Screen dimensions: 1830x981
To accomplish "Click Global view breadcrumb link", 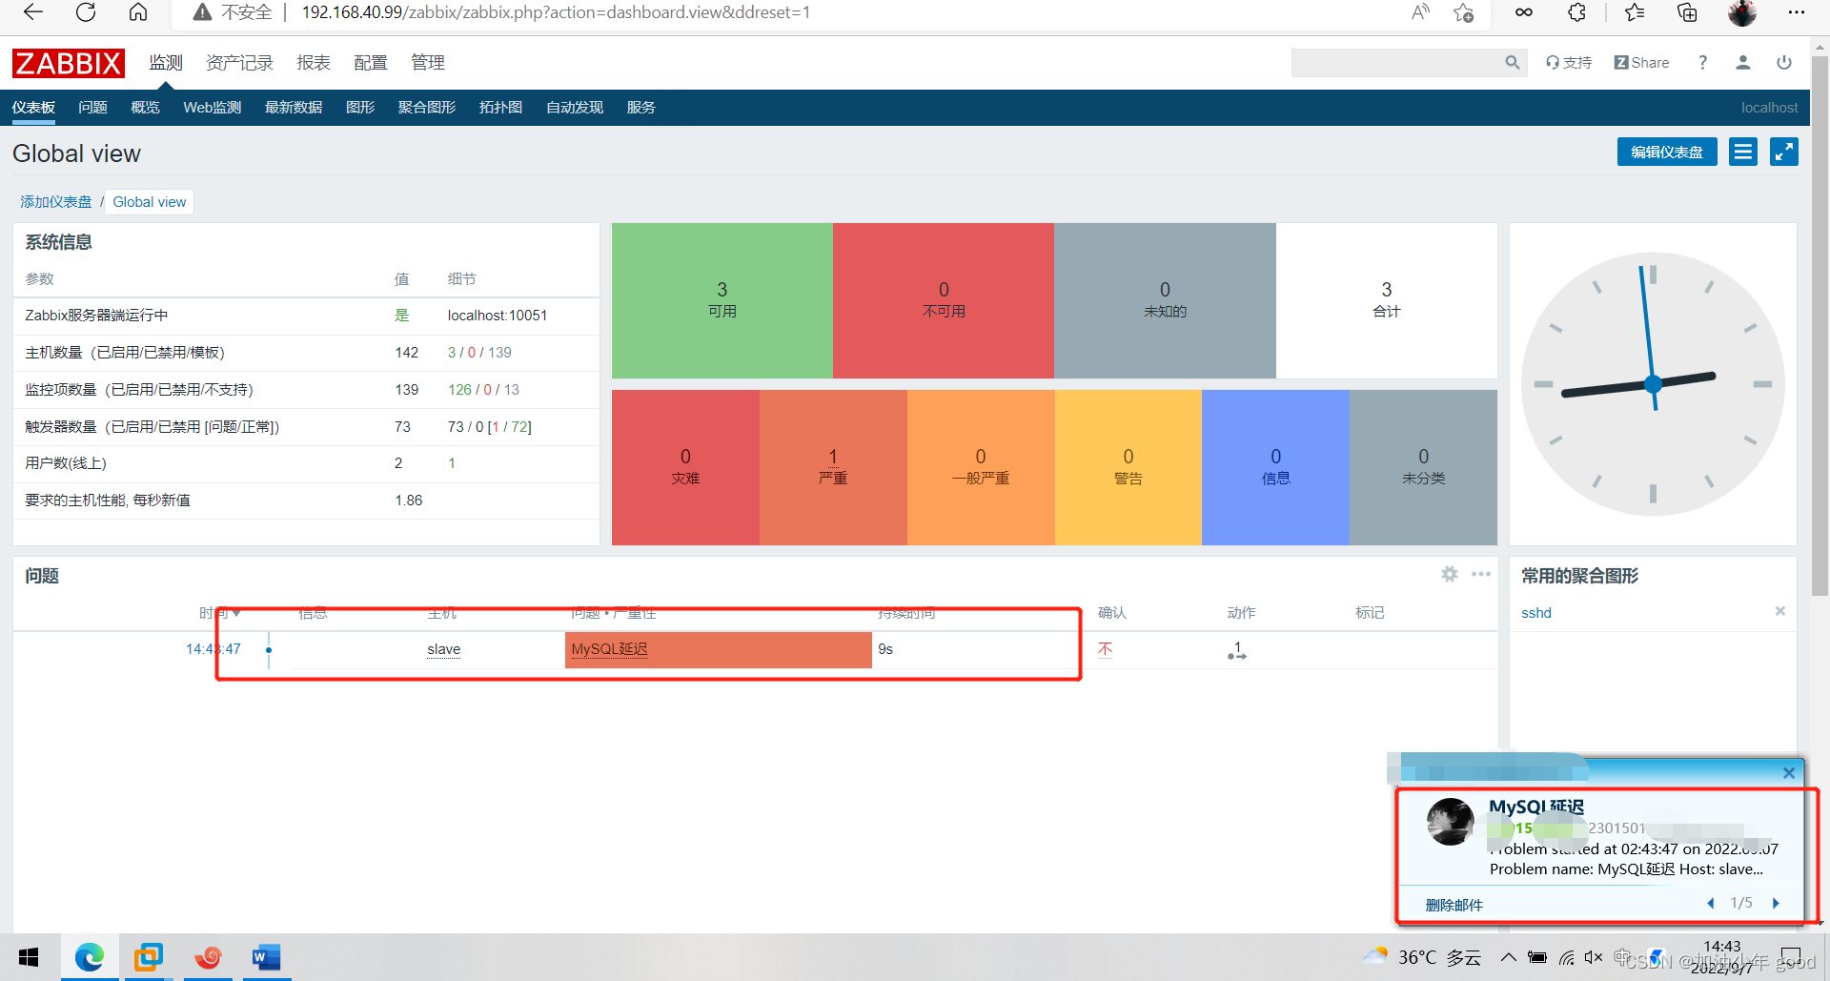I will click(x=150, y=202).
